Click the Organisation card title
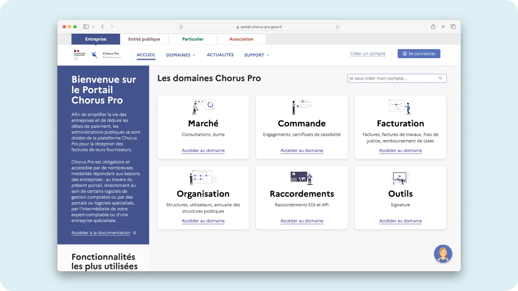This screenshot has height=291, width=518. (203, 194)
